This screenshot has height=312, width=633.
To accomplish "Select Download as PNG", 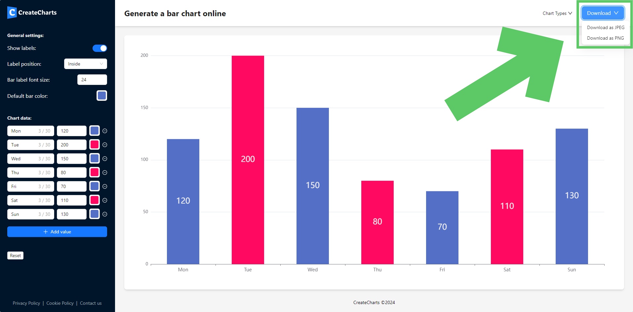I will (x=605, y=38).
